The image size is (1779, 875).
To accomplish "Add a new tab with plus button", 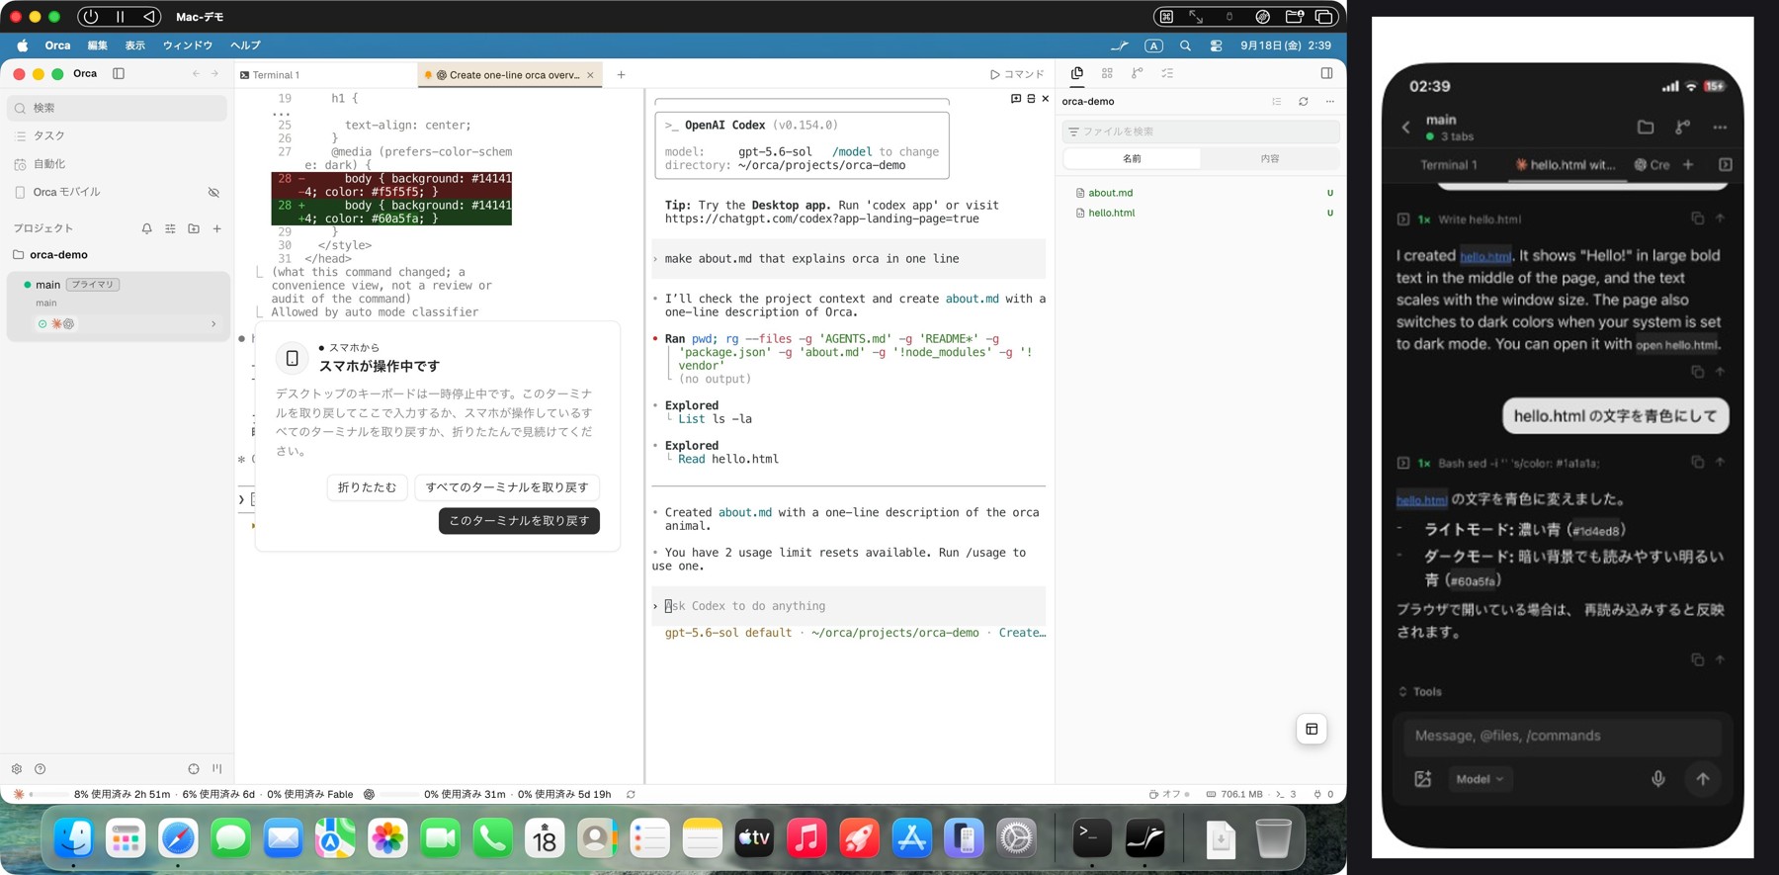I will (621, 75).
